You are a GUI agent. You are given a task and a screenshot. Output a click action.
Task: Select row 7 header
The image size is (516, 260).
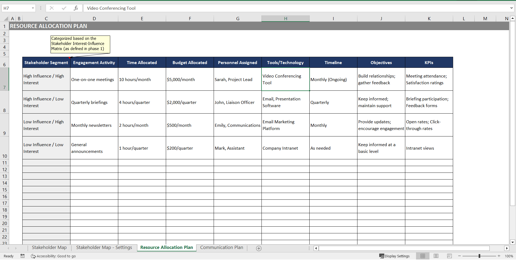[x=4, y=79]
